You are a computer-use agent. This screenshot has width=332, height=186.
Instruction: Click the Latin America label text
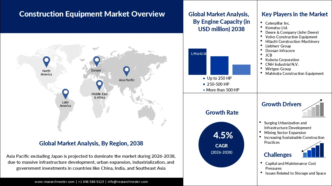(x=65, y=104)
